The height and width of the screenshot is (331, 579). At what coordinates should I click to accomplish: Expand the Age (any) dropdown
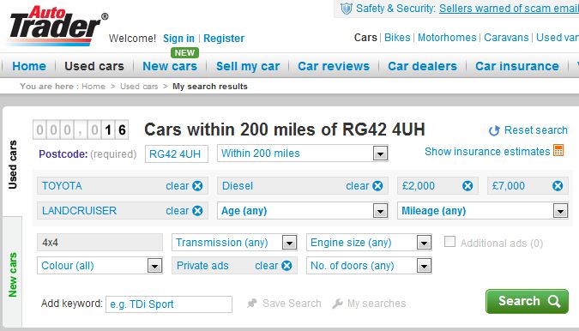[303, 211]
